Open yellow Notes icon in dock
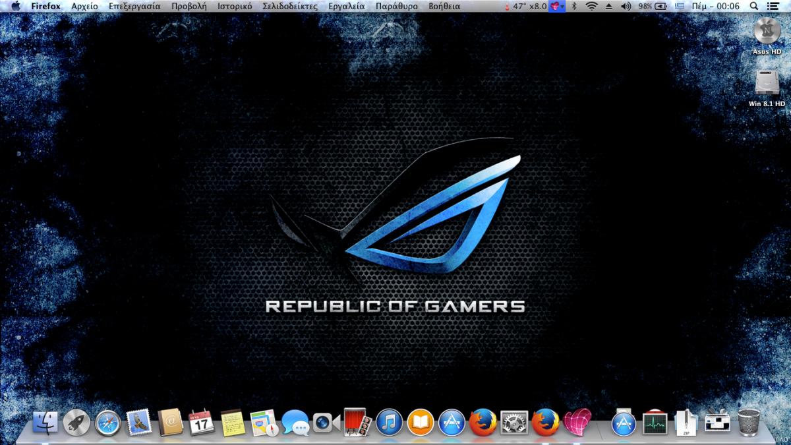The height and width of the screenshot is (445, 791). [x=233, y=422]
